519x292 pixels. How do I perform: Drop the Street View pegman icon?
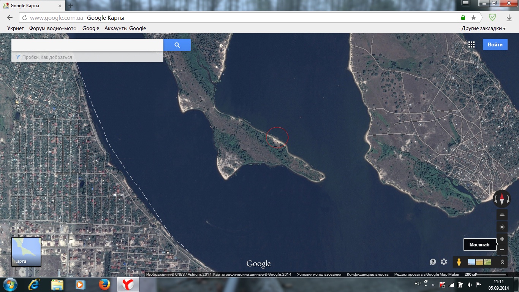(459, 262)
